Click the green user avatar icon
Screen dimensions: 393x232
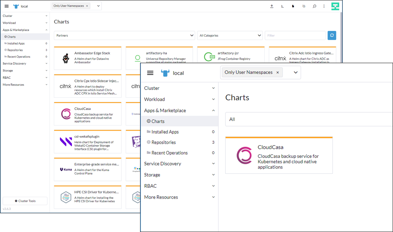(x=335, y=6)
